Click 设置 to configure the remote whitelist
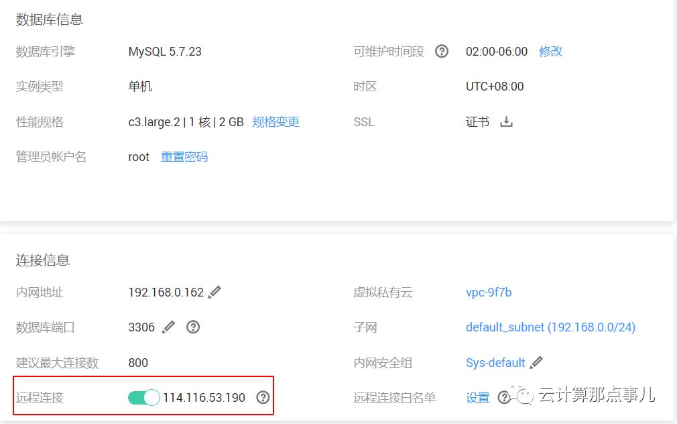Image resolution: width=677 pixels, height=424 pixels. pos(477,397)
